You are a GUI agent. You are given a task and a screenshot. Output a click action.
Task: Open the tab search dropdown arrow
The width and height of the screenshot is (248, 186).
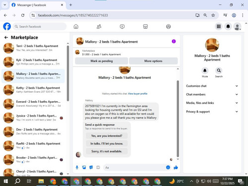click(x=5, y=5)
